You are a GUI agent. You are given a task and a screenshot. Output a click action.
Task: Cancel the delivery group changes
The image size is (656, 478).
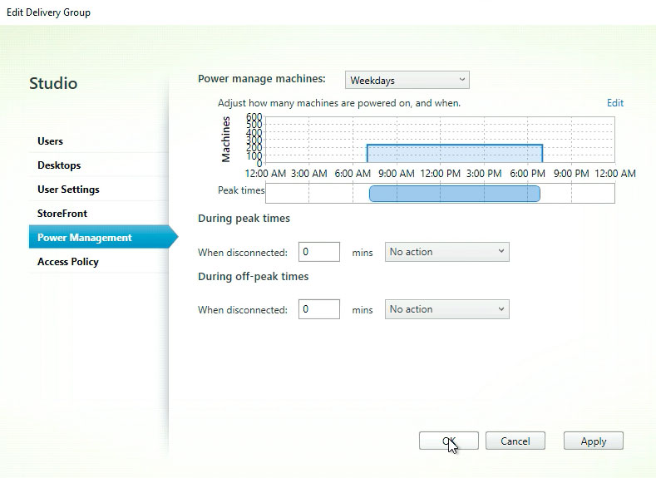click(515, 441)
